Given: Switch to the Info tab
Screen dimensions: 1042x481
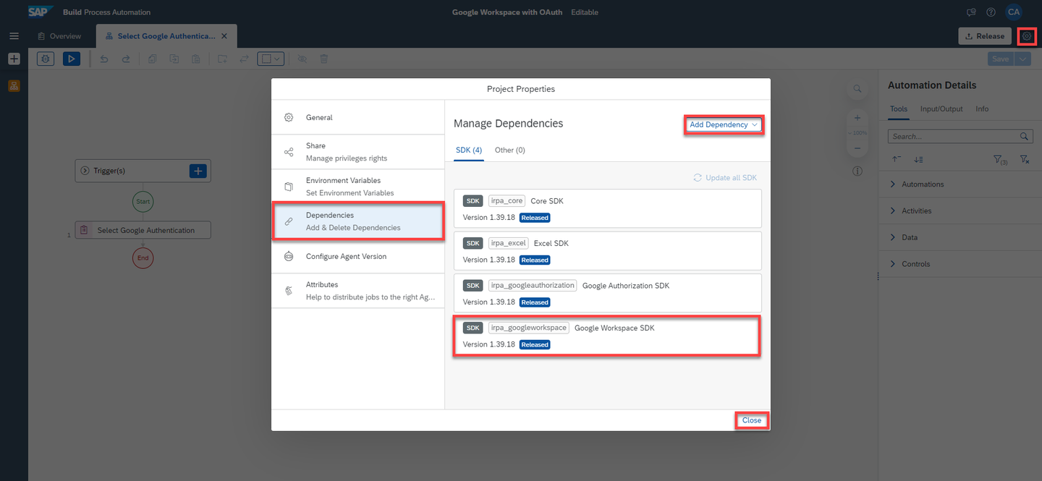Looking at the screenshot, I should 982,109.
